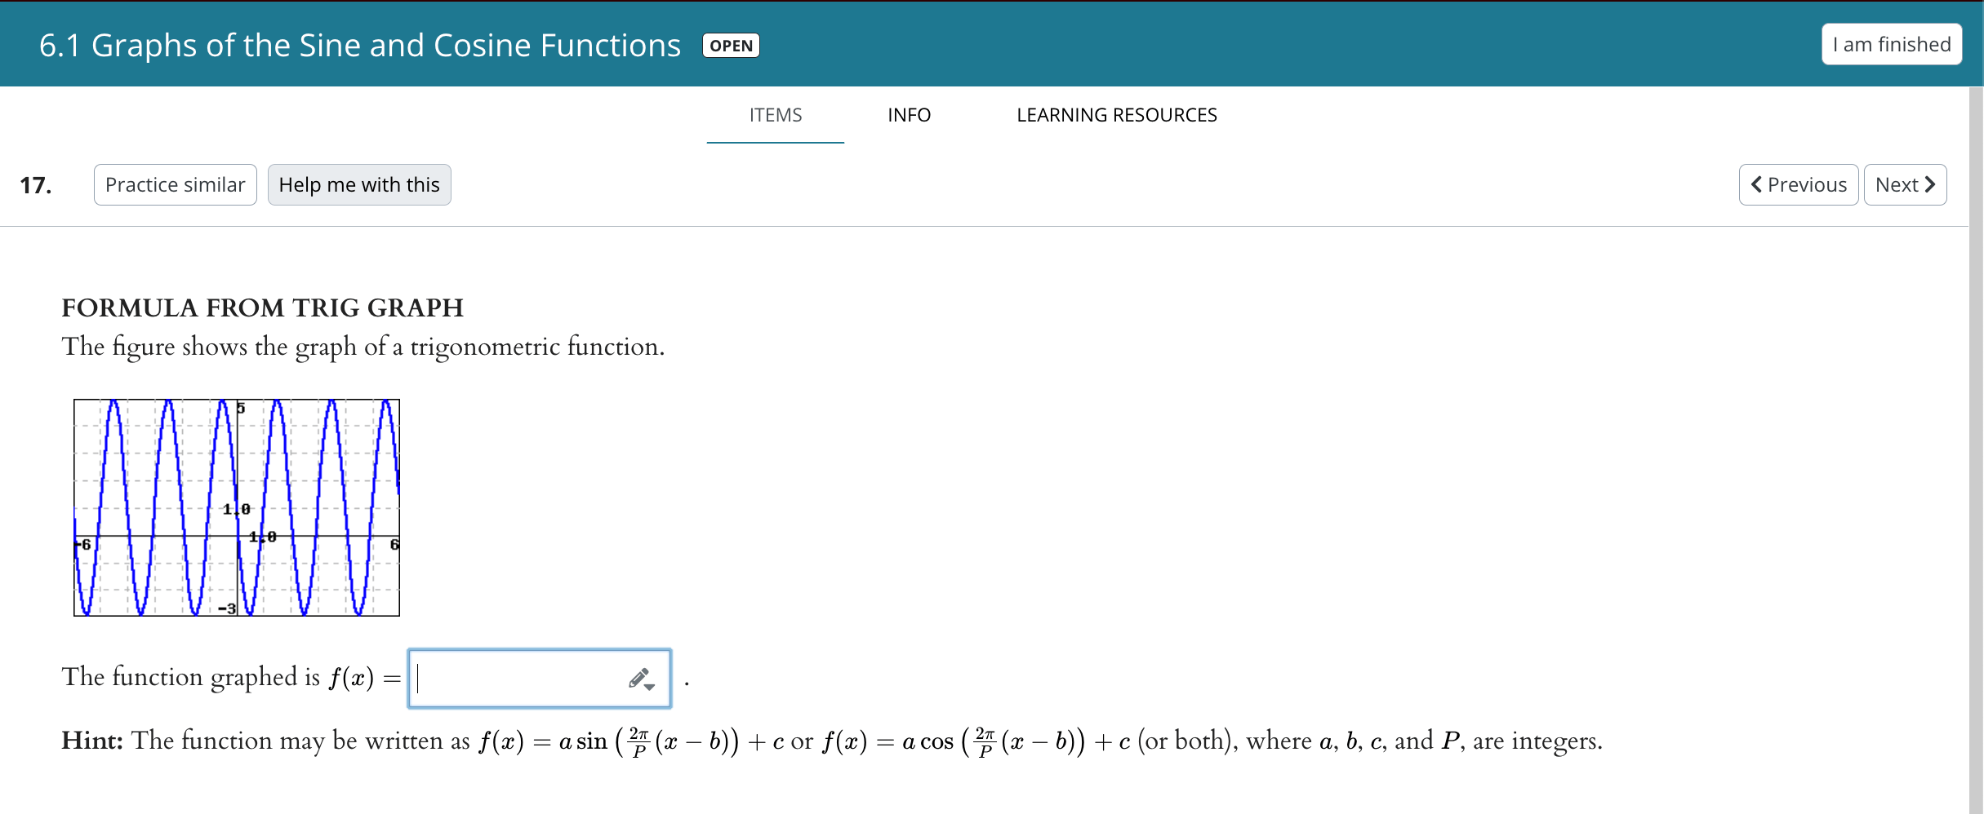
Task: Switch to the ITEMS tab
Action: click(x=776, y=115)
